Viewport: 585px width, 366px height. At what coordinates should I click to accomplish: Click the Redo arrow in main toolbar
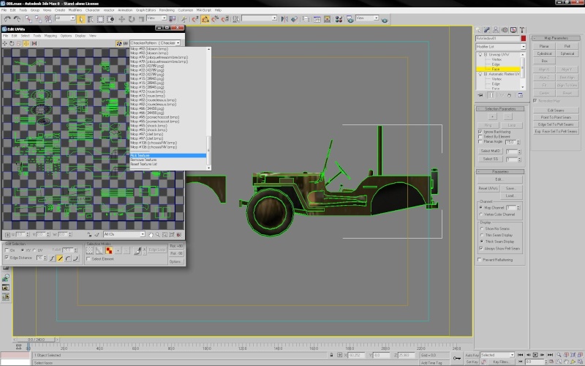pos(17,19)
